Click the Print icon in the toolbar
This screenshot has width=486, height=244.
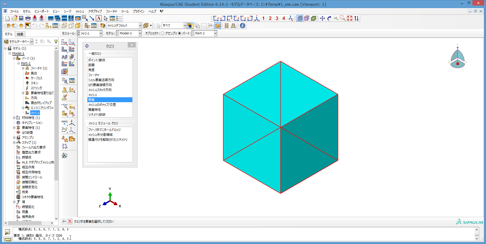28,18
